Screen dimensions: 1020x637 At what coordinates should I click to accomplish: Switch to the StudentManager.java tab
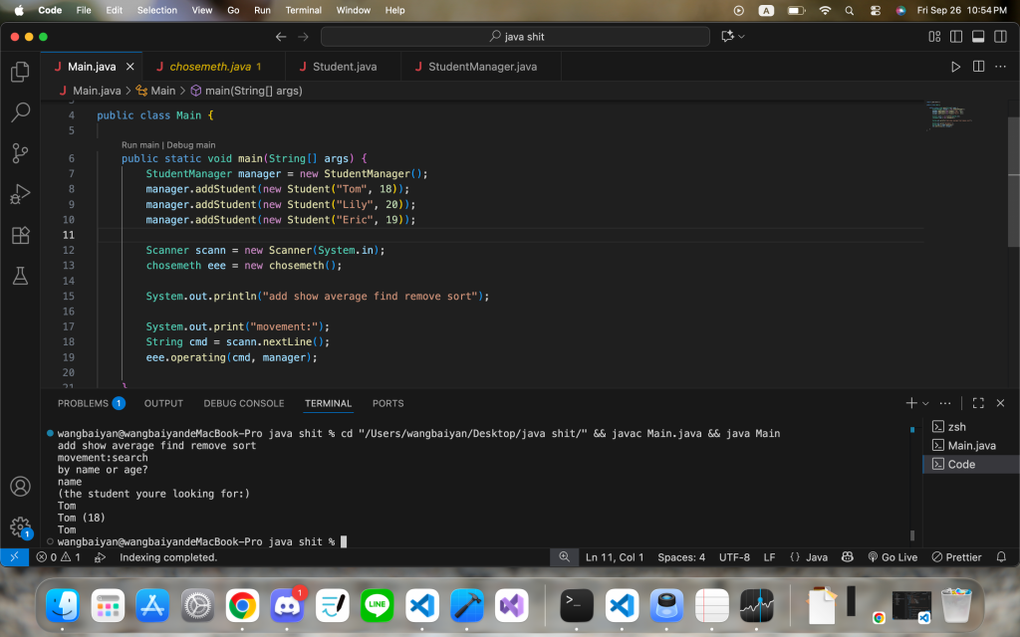click(481, 67)
